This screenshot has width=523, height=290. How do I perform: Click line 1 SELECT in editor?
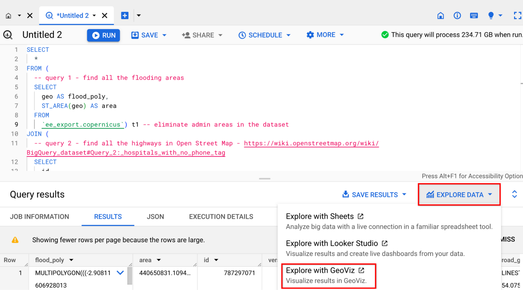[x=38, y=50]
